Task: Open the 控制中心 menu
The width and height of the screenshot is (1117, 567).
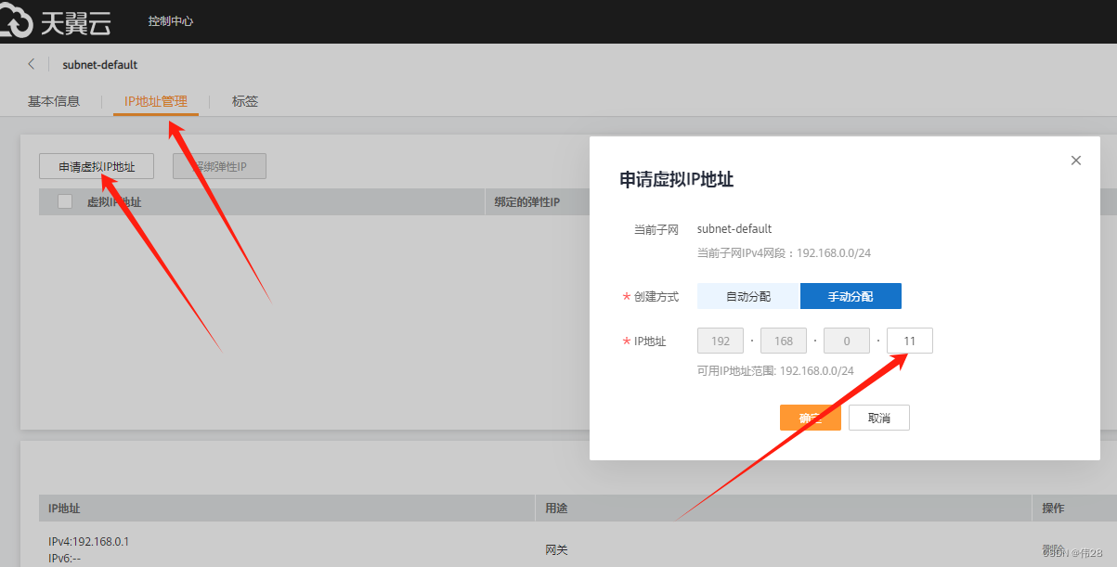Action: point(170,19)
